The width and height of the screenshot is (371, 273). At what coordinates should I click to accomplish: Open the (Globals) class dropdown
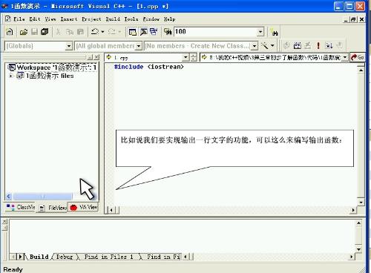coord(69,46)
